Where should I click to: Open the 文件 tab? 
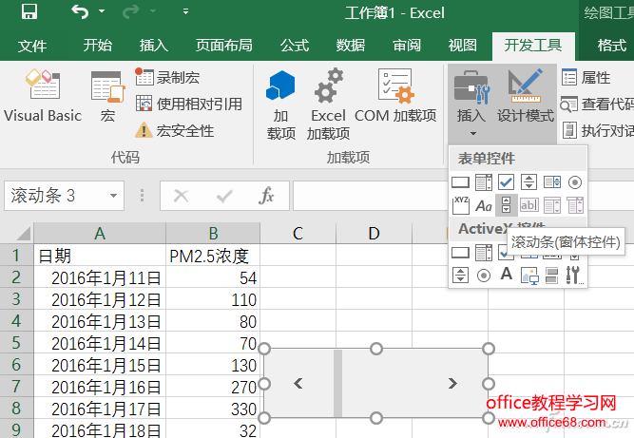32,46
